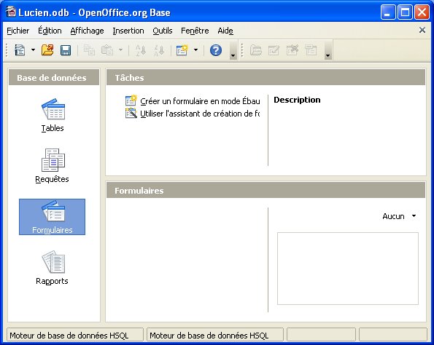Click the Copy toolbar icon
The image size is (434, 345).
[x=89, y=50]
